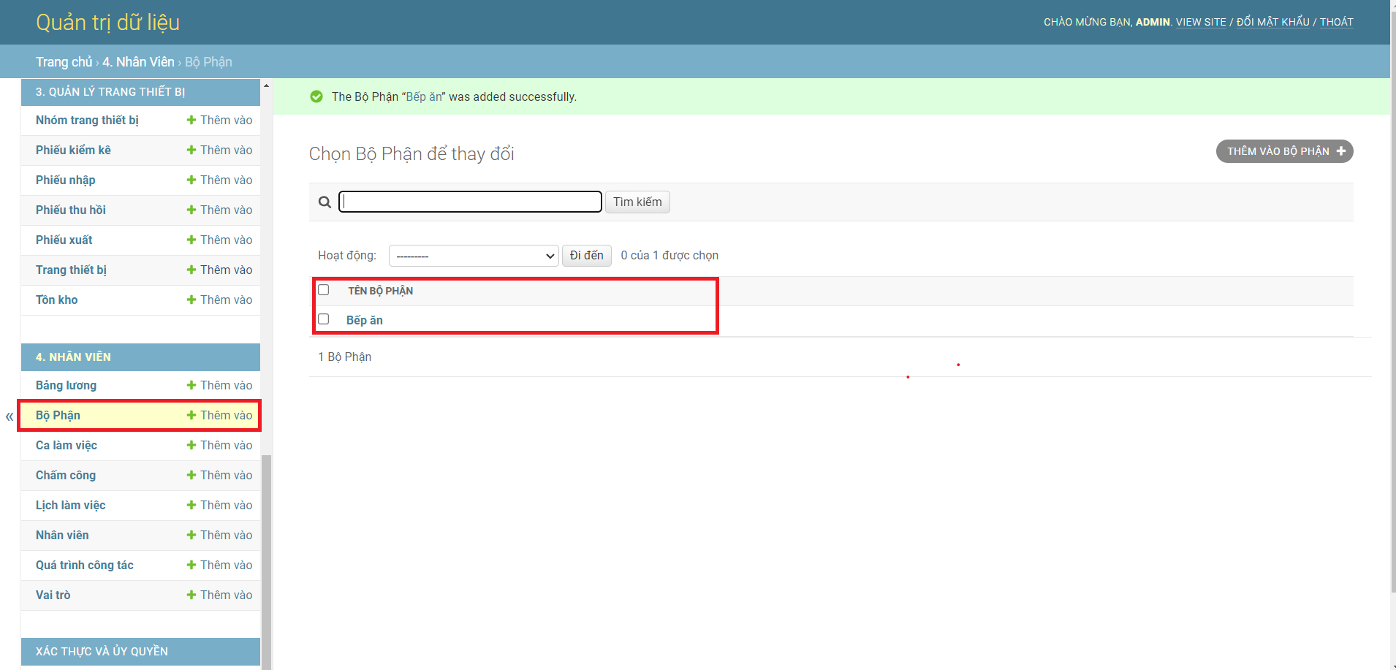Collapse the sidebar with the « arrow
The image size is (1396, 670).
[8, 416]
